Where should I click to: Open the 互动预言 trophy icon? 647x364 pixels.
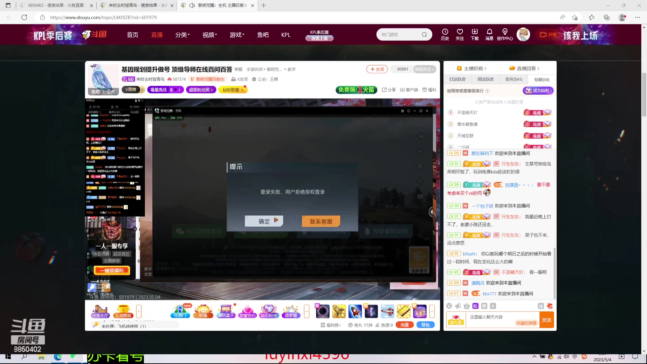click(x=123, y=311)
